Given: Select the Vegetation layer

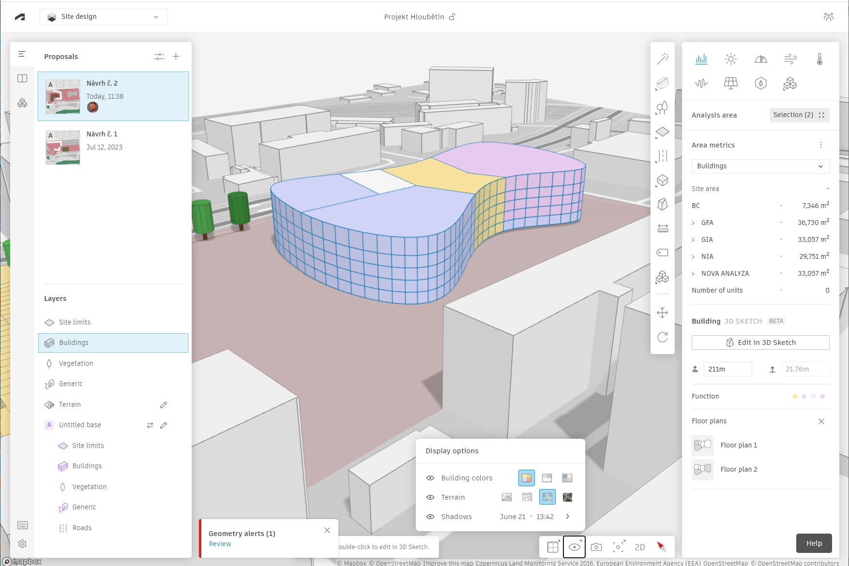Looking at the screenshot, I should [76, 363].
